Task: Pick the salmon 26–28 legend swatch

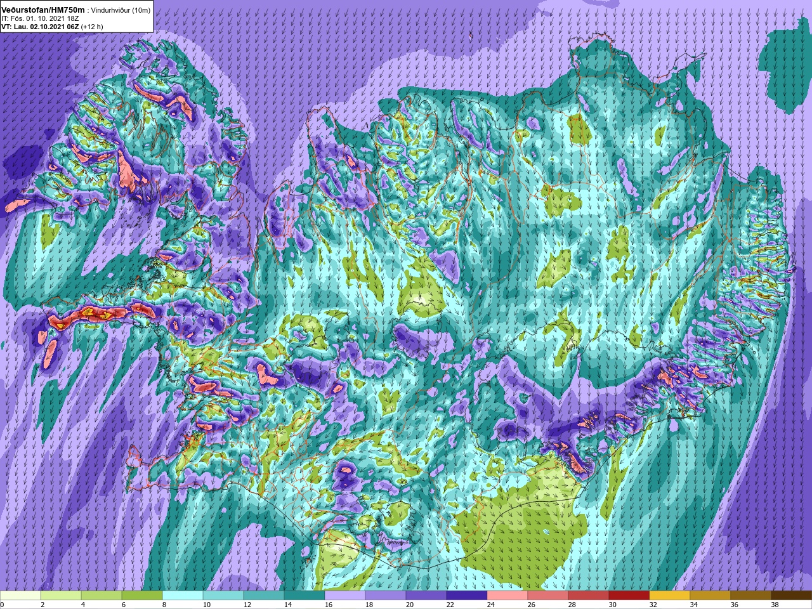Action: [548, 596]
